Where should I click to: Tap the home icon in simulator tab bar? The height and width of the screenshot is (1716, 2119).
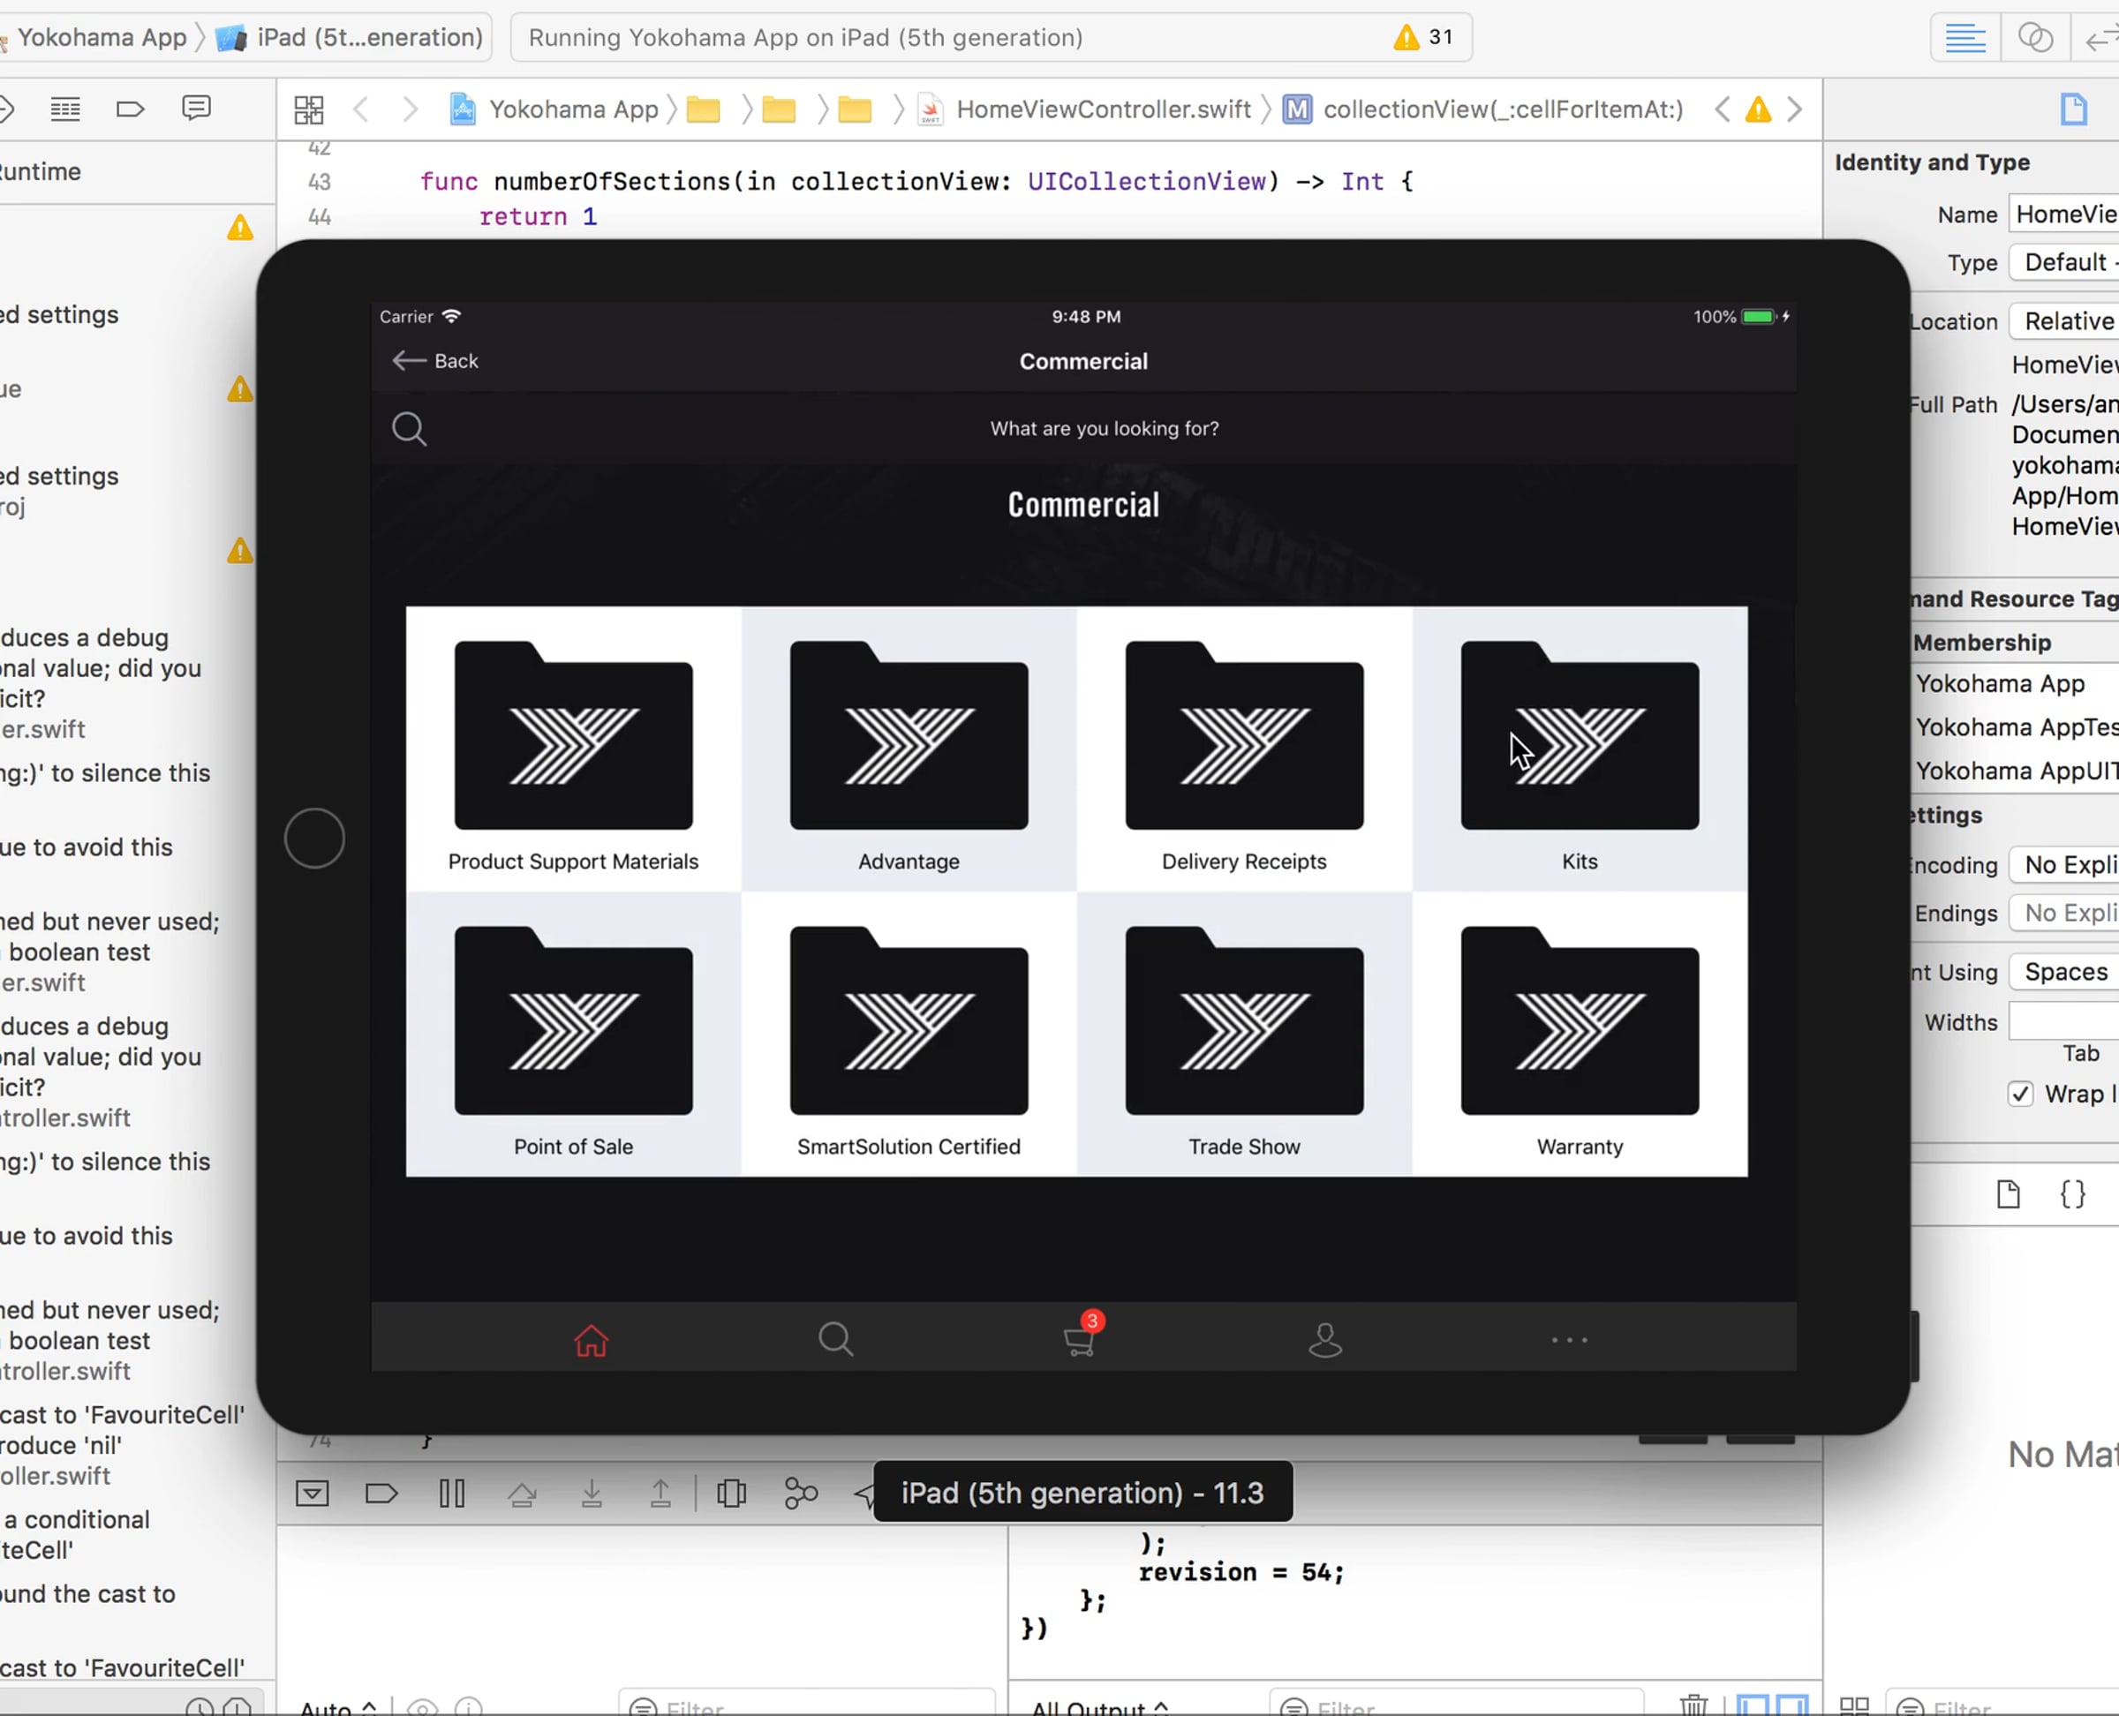591,1340
